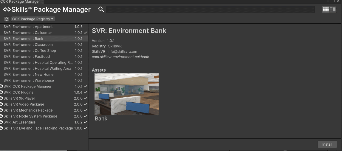
Task: Click package icon beside SVR: Art Essentials
Action: [1, 122]
